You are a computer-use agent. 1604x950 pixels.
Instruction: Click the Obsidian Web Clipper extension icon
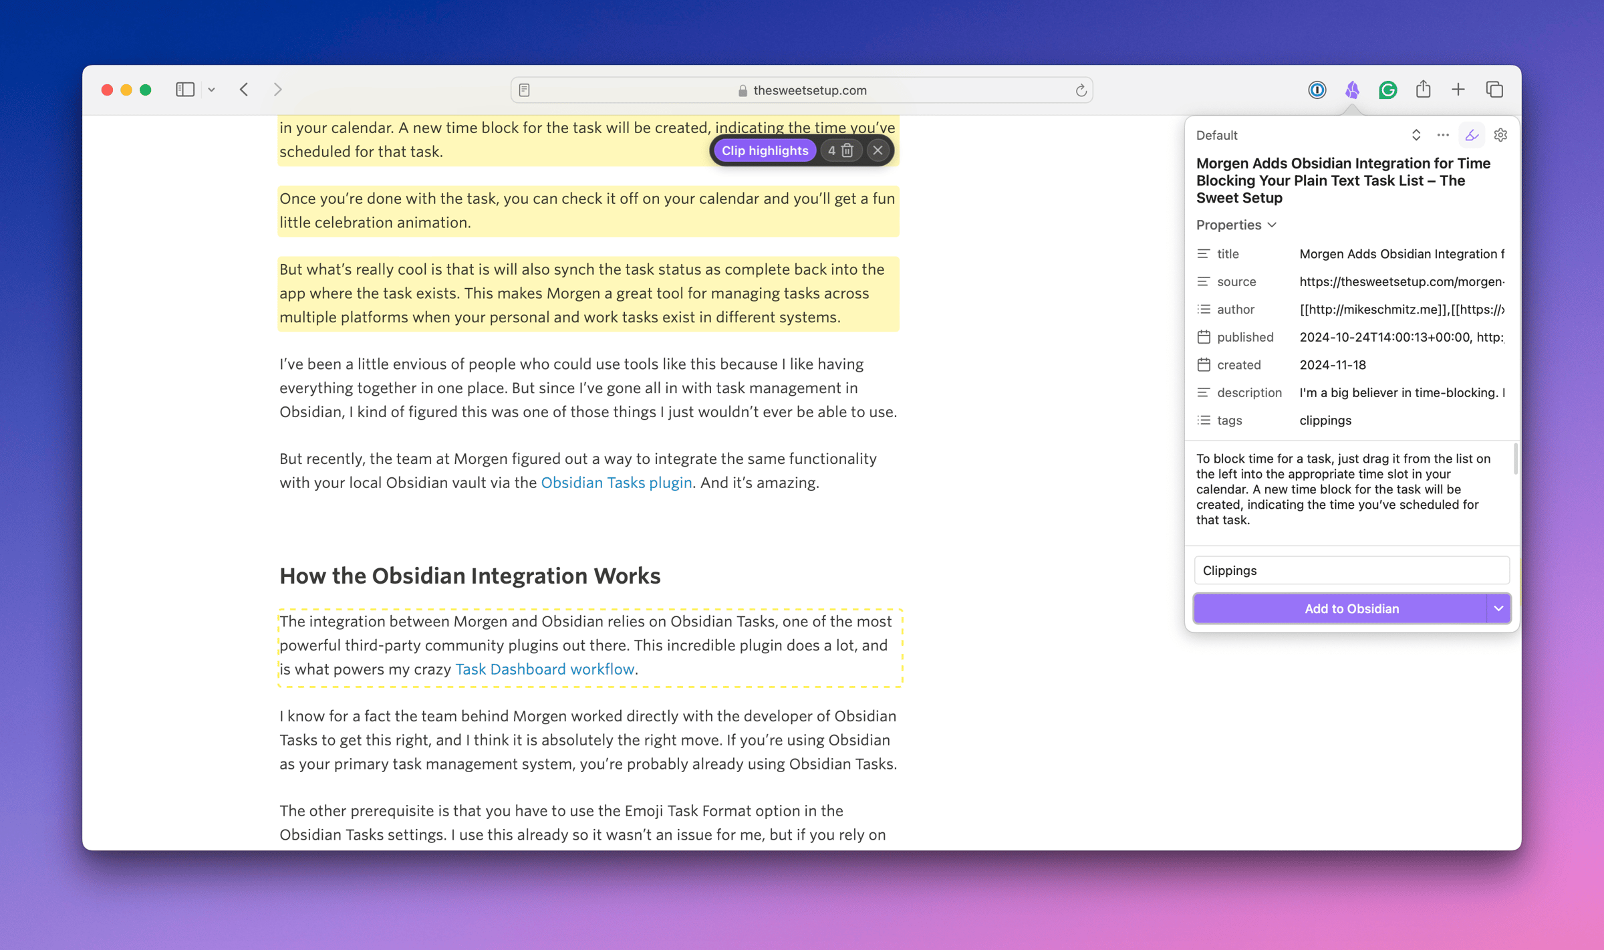pos(1352,90)
